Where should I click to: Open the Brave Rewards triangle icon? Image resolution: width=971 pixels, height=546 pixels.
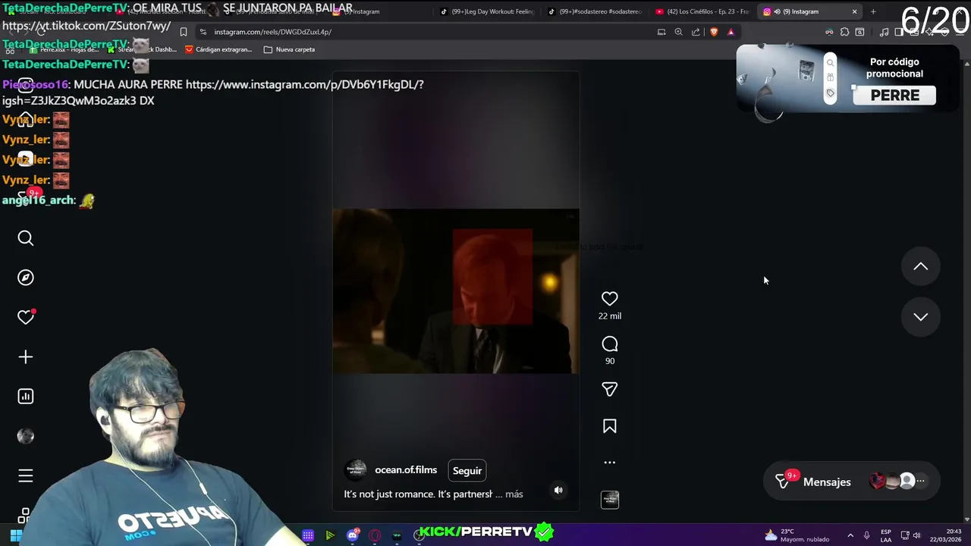[731, 32]
